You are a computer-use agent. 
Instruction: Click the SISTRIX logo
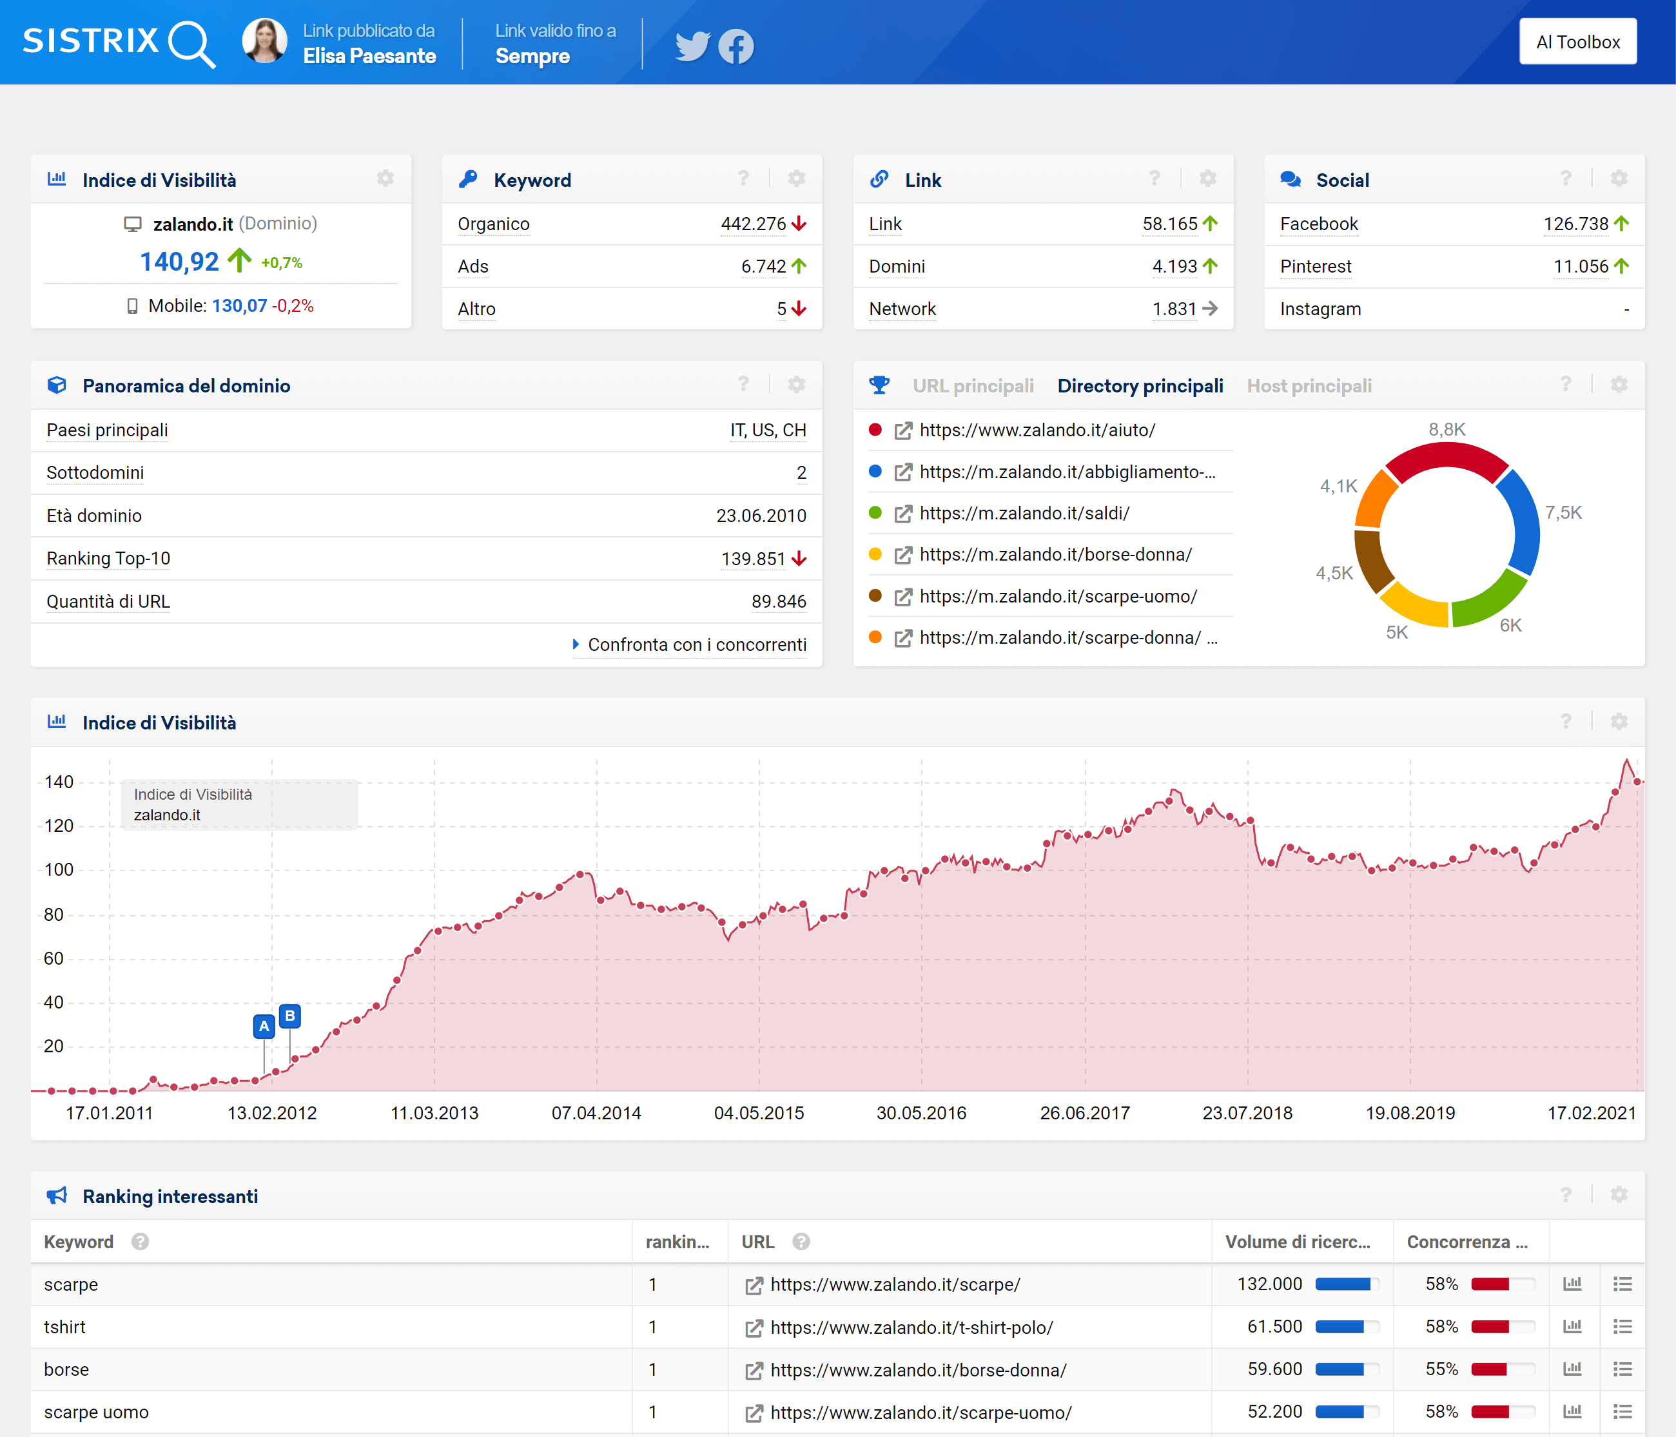click(119, 42)
